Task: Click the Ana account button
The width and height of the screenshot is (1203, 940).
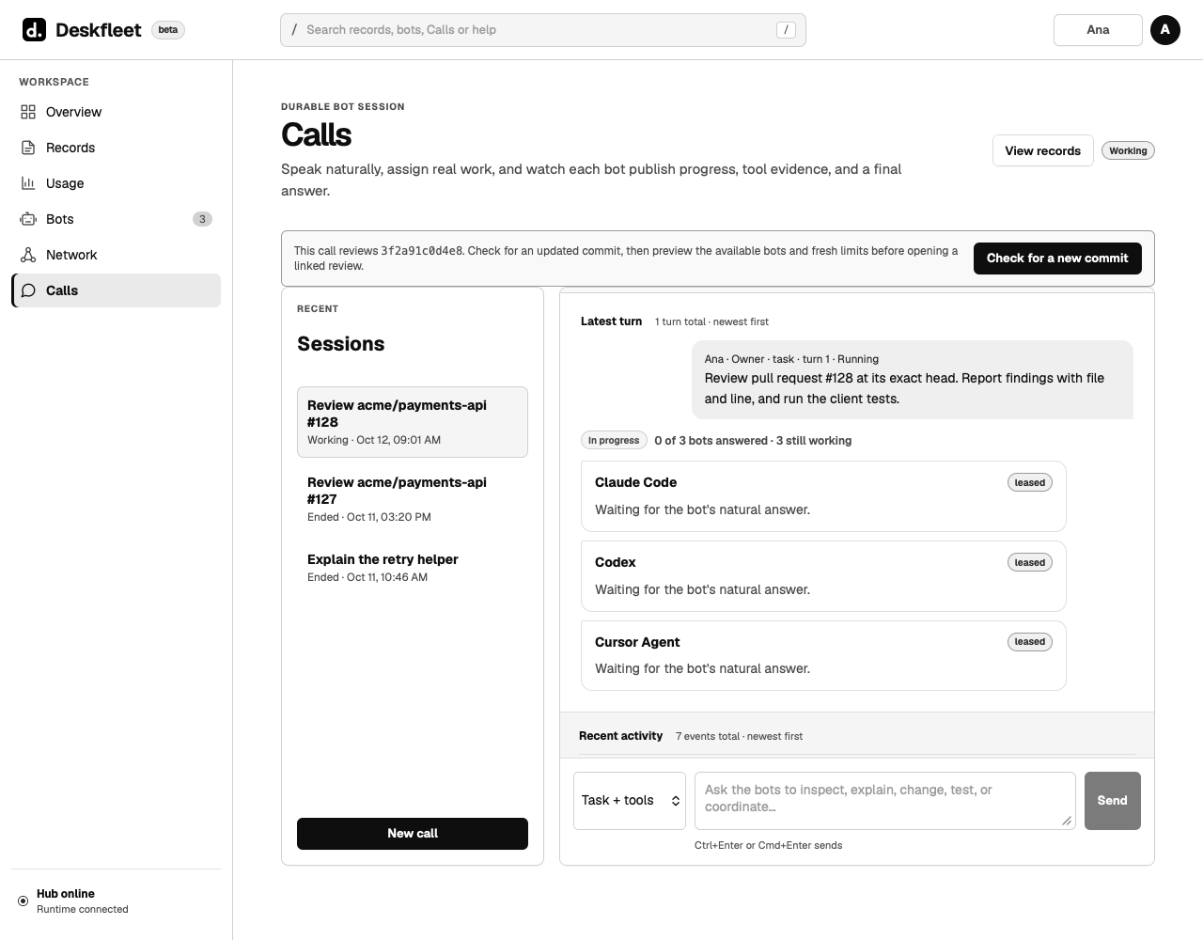Action: tap(1098, 30)
